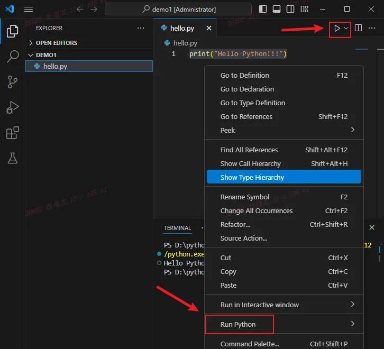Toggle the primary side bar layout button
This screenshot has height=349, width=384.
[x=263, y=10]
